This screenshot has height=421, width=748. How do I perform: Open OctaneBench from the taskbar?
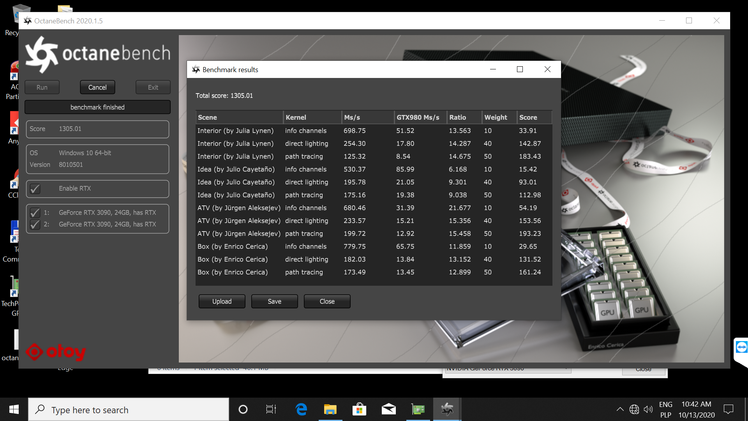447,409
